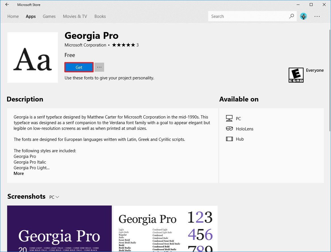The width and height of the screenshot is (331, 252).
Task: Select the Hub device icon
Action: tap(229, 139)
